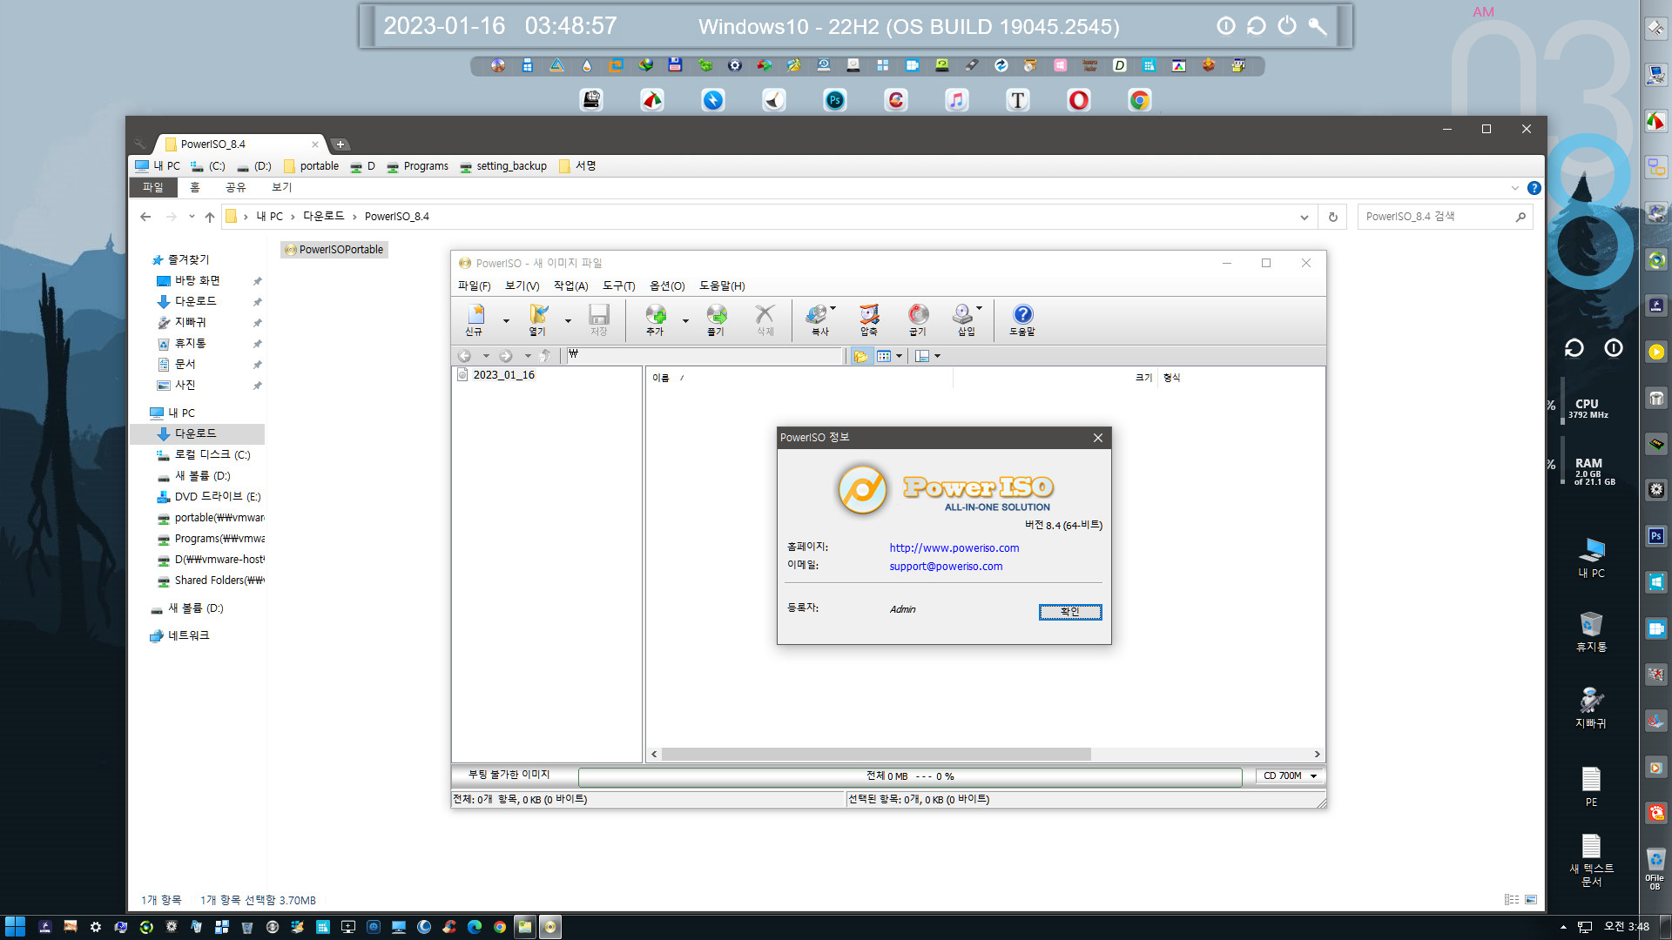Viewport: 1672px width, 940px height.
Task: Click the 삭제 delete toolbar icon
Action: tap(765, 319)
